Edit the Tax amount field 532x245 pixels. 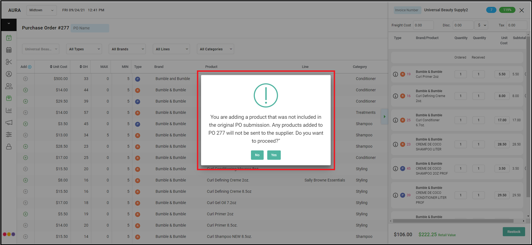click(x=517, y=25)
